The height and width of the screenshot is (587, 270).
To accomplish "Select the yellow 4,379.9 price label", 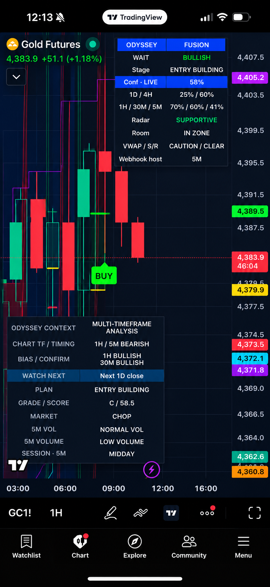I will click(250, 290).
